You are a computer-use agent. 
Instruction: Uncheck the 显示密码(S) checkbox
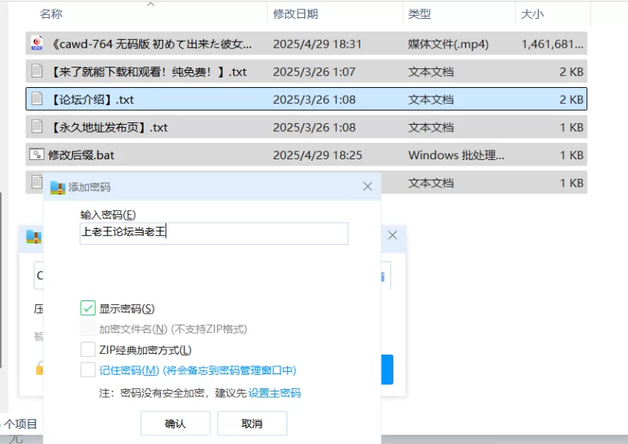click(88, 308)
